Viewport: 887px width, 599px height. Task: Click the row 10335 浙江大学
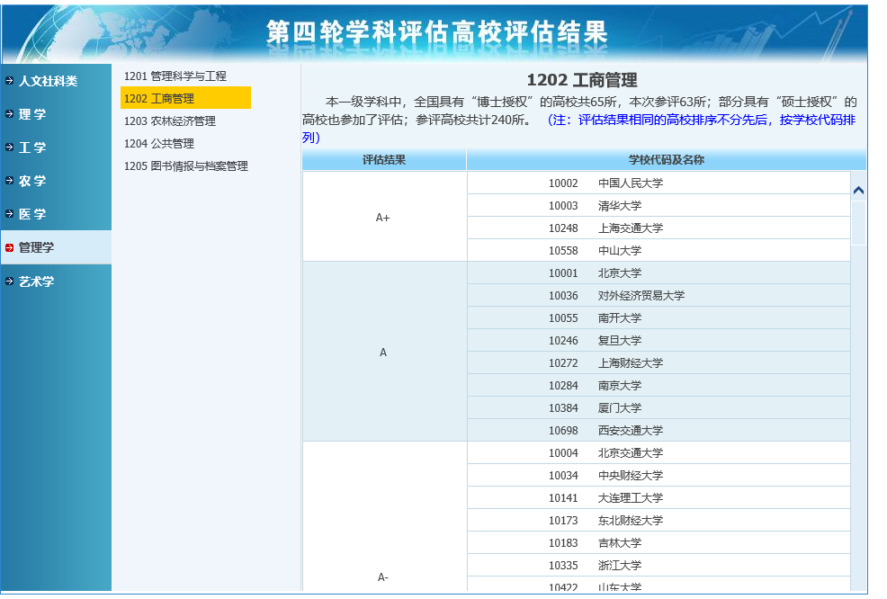pyautogui.click(x=659, y=566)
